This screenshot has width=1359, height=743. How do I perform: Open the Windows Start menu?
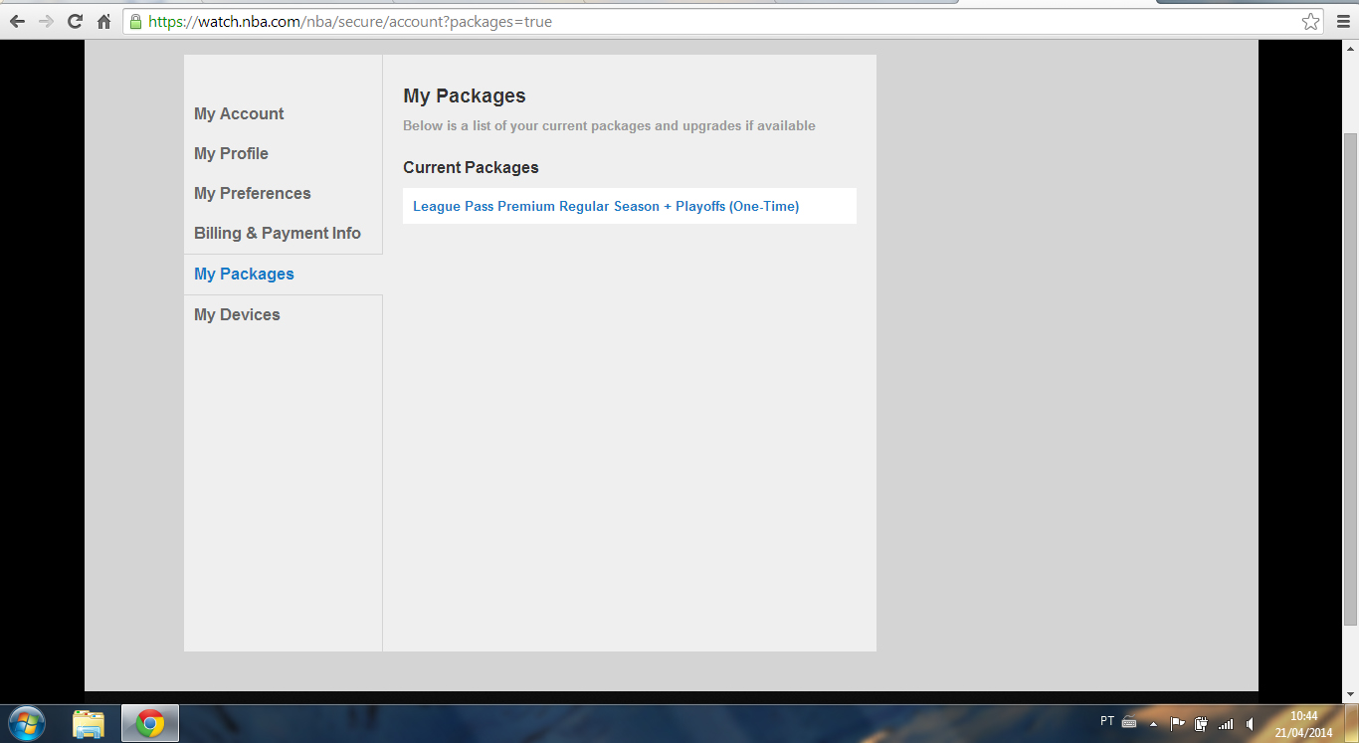[25, 723]
